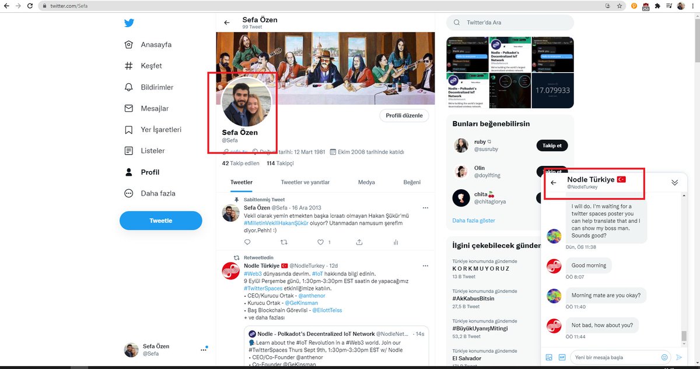View analytics of the pinned tweet
This screenshot has width=700, height=369.
click(x=395, y=242)
